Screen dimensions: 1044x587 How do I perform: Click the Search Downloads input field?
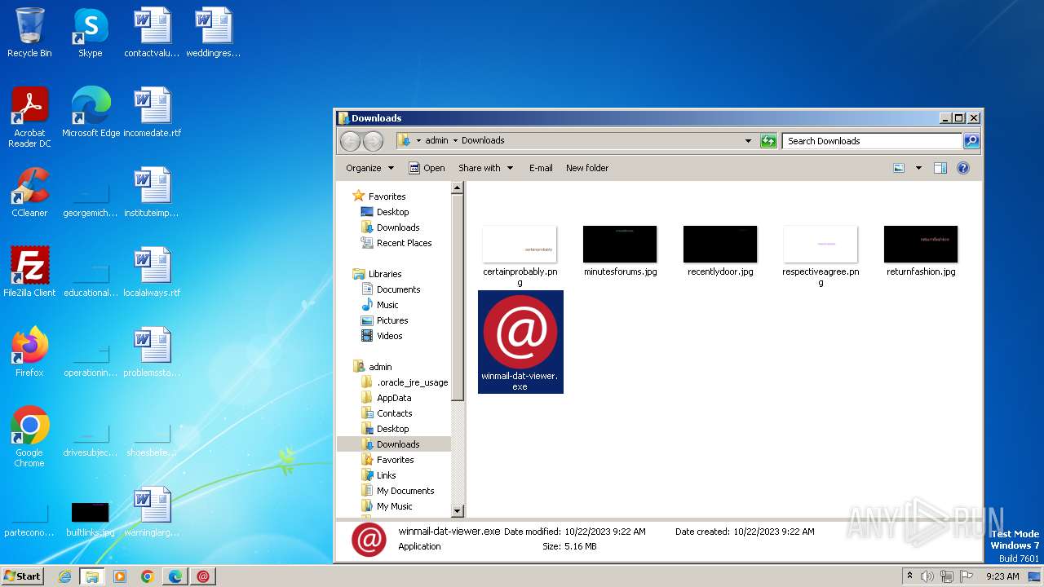872,141
